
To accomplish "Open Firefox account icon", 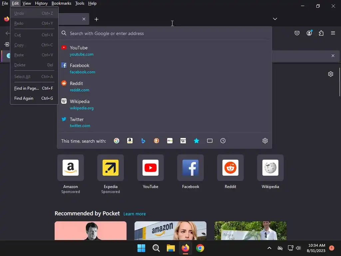I will [x=309, y=33].
